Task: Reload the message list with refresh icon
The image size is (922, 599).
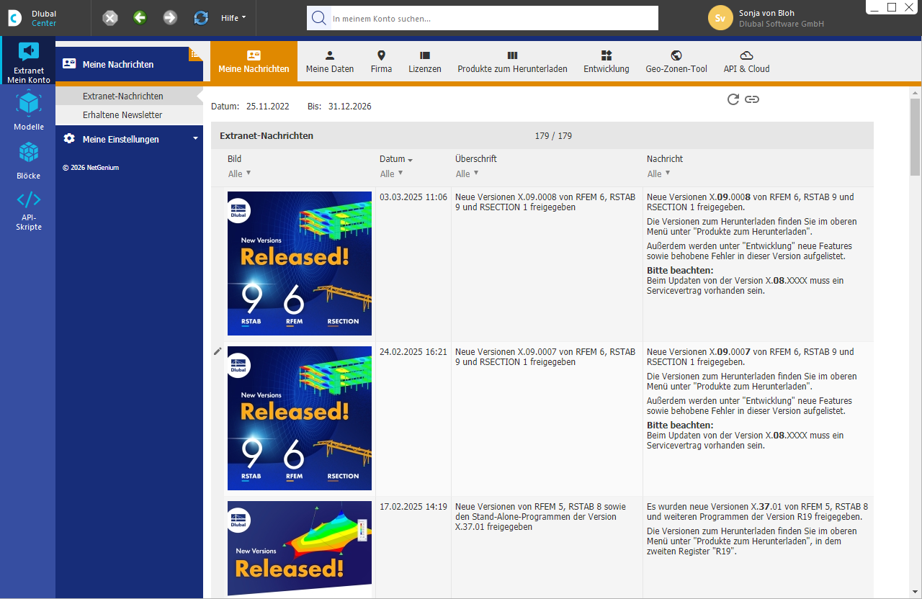Action: click(733, 99)
